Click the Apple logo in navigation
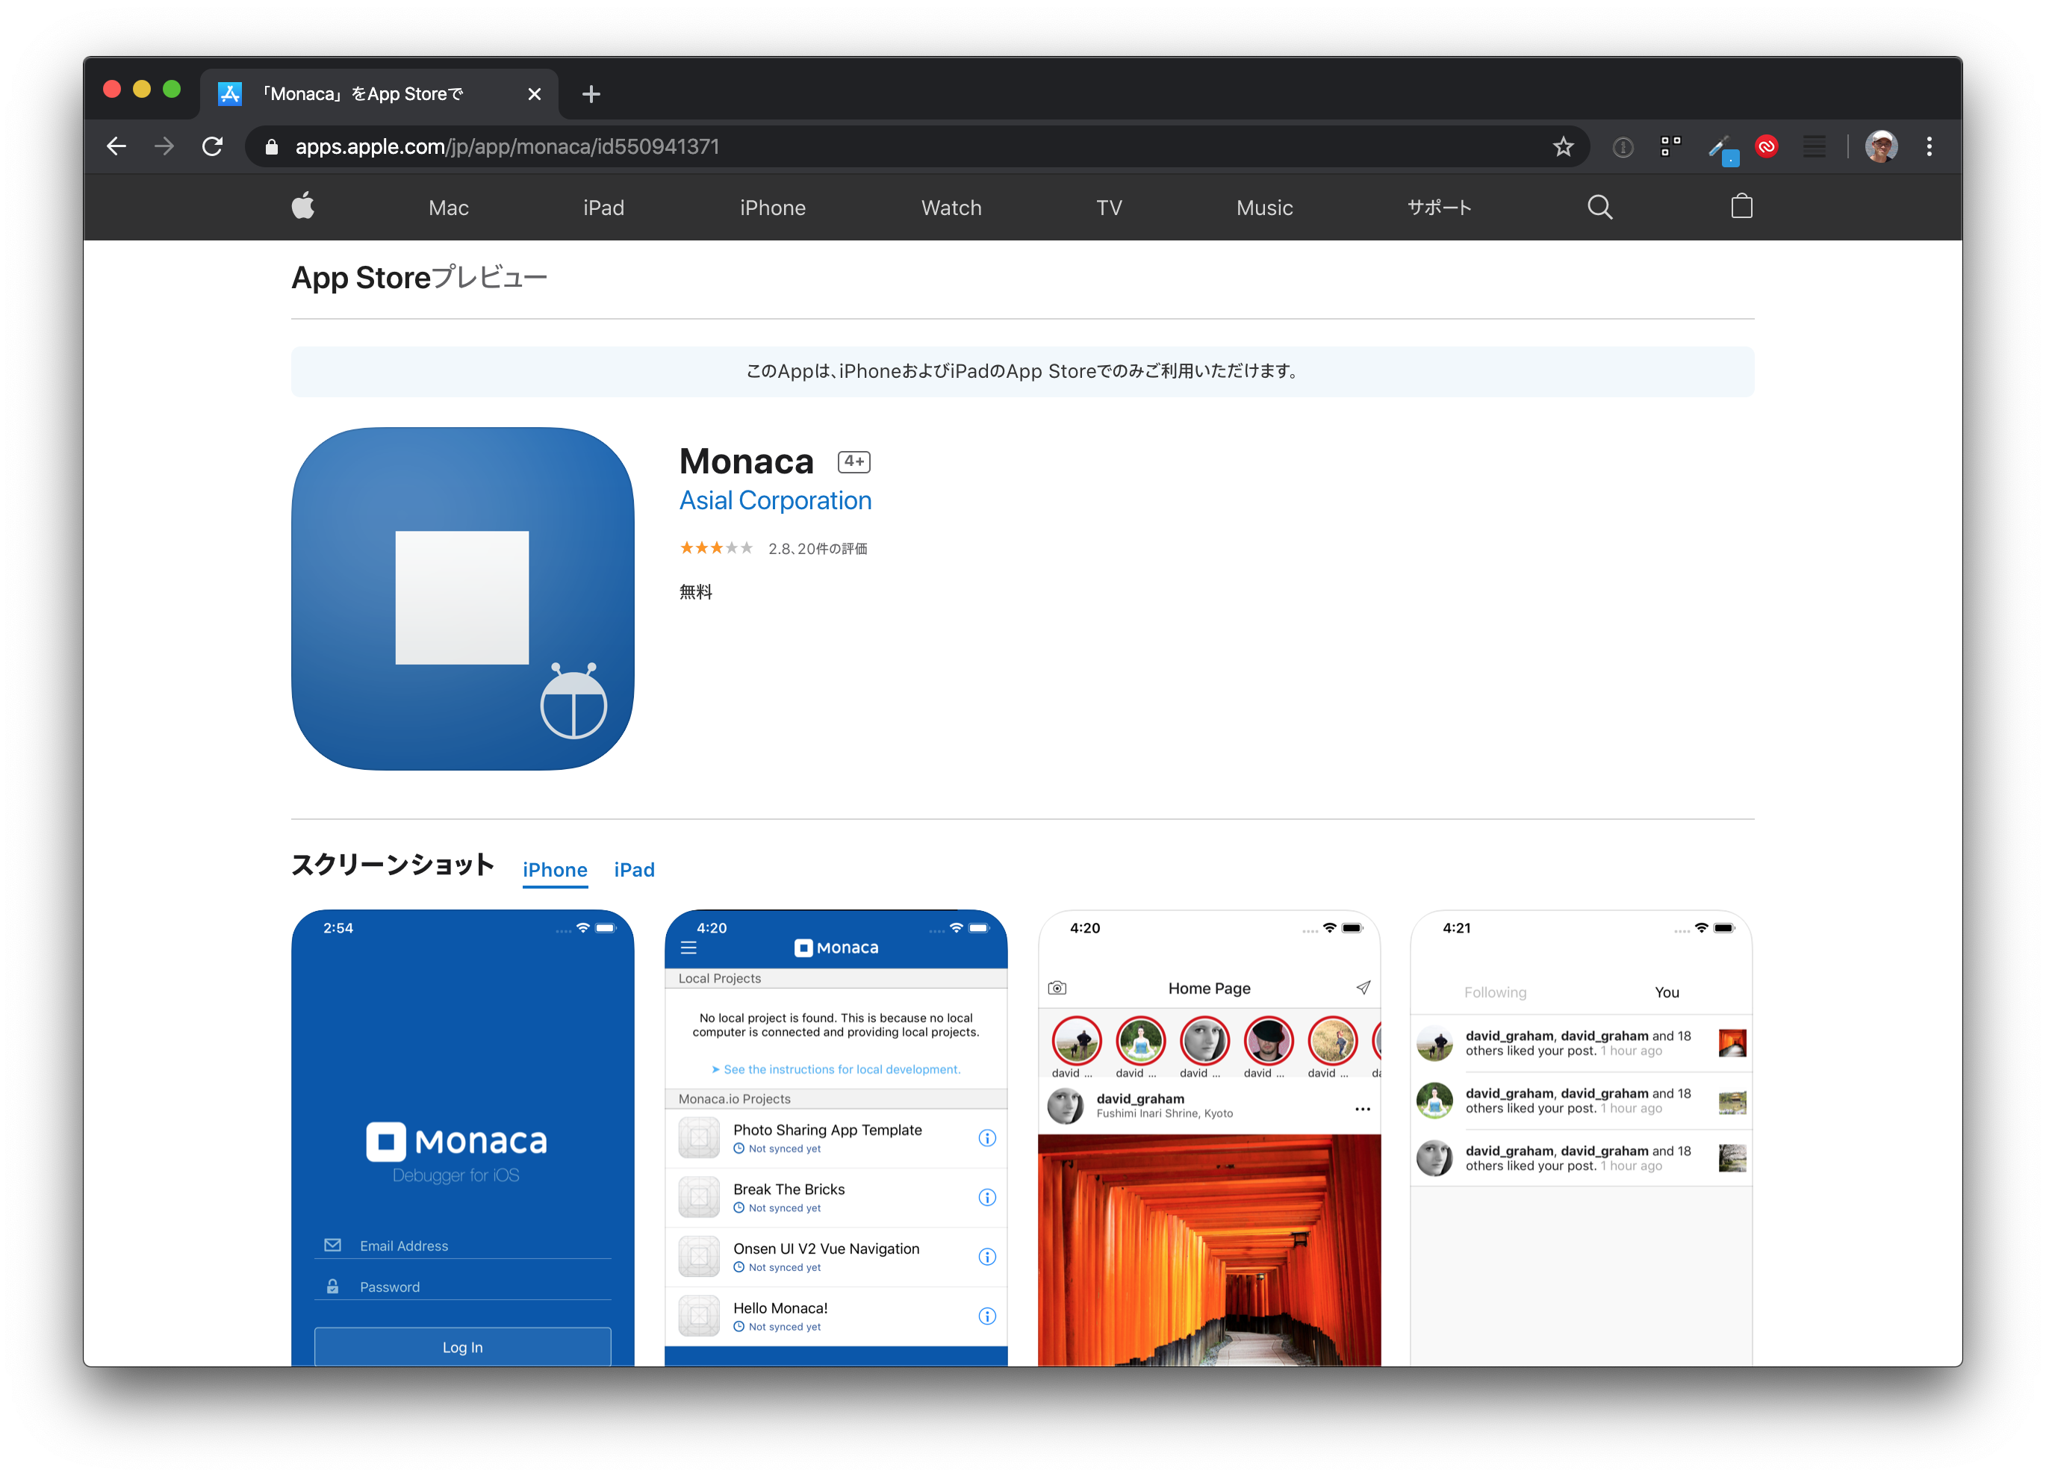The height and width of the screenshot is (1477, 2046). tap(303, 207)
